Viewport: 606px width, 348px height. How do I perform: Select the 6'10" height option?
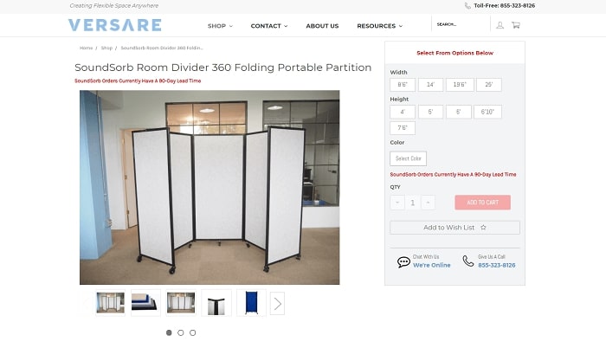[487, 112]
